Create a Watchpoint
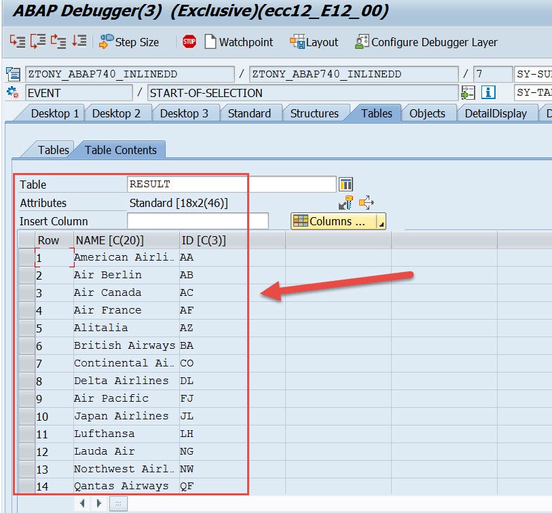This screenshot has width=552, height=513. 239,42
